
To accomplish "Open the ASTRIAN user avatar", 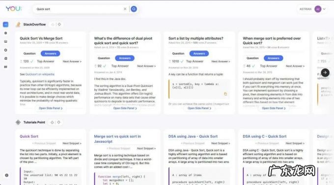I will (x=318, y=9).
